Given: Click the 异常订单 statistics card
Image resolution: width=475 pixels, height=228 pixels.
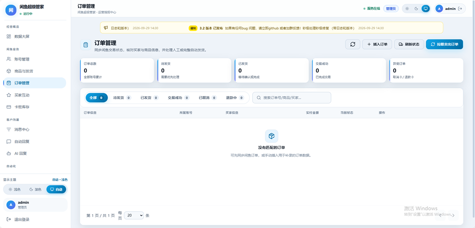Looking at the screenshot, I should [426, 70].
